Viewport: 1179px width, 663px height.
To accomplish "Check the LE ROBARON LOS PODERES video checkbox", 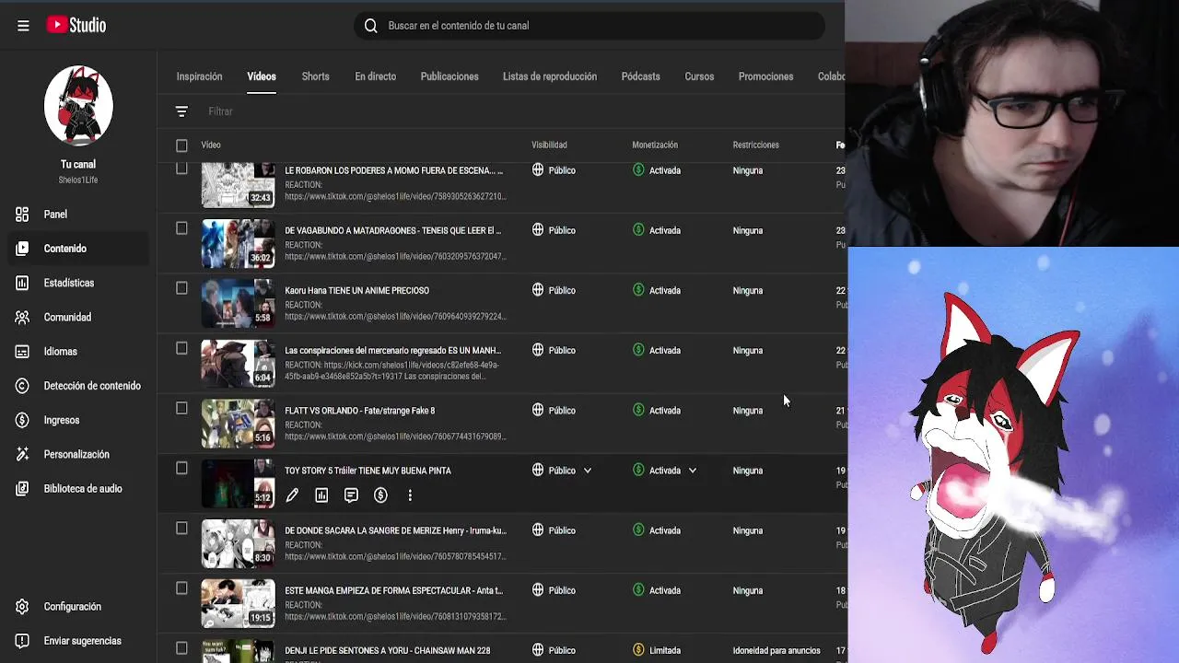I will [x=181, y=169].
